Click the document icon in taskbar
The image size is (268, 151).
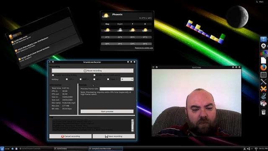pos(16,149)
